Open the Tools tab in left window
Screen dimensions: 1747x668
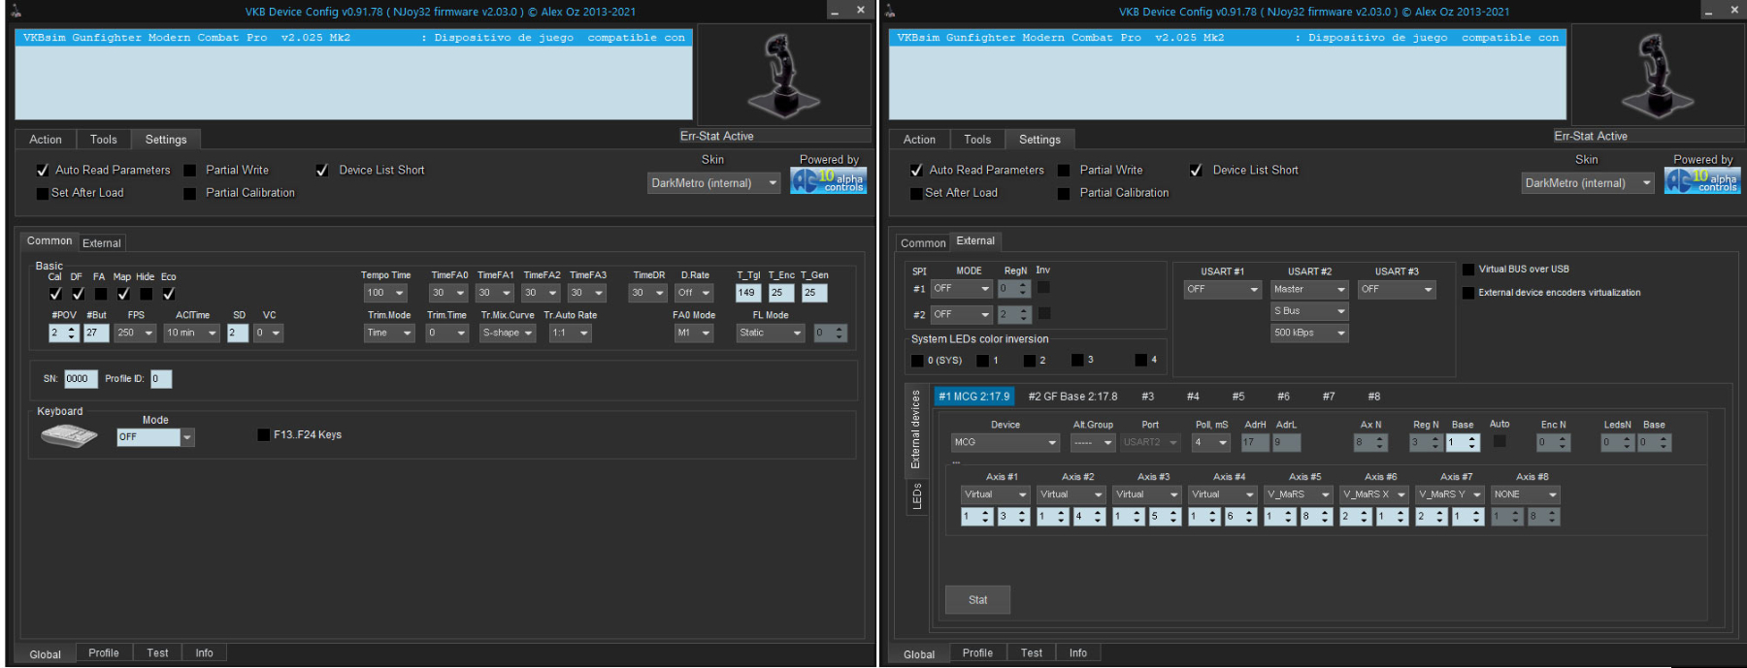[x=104, y=140]
